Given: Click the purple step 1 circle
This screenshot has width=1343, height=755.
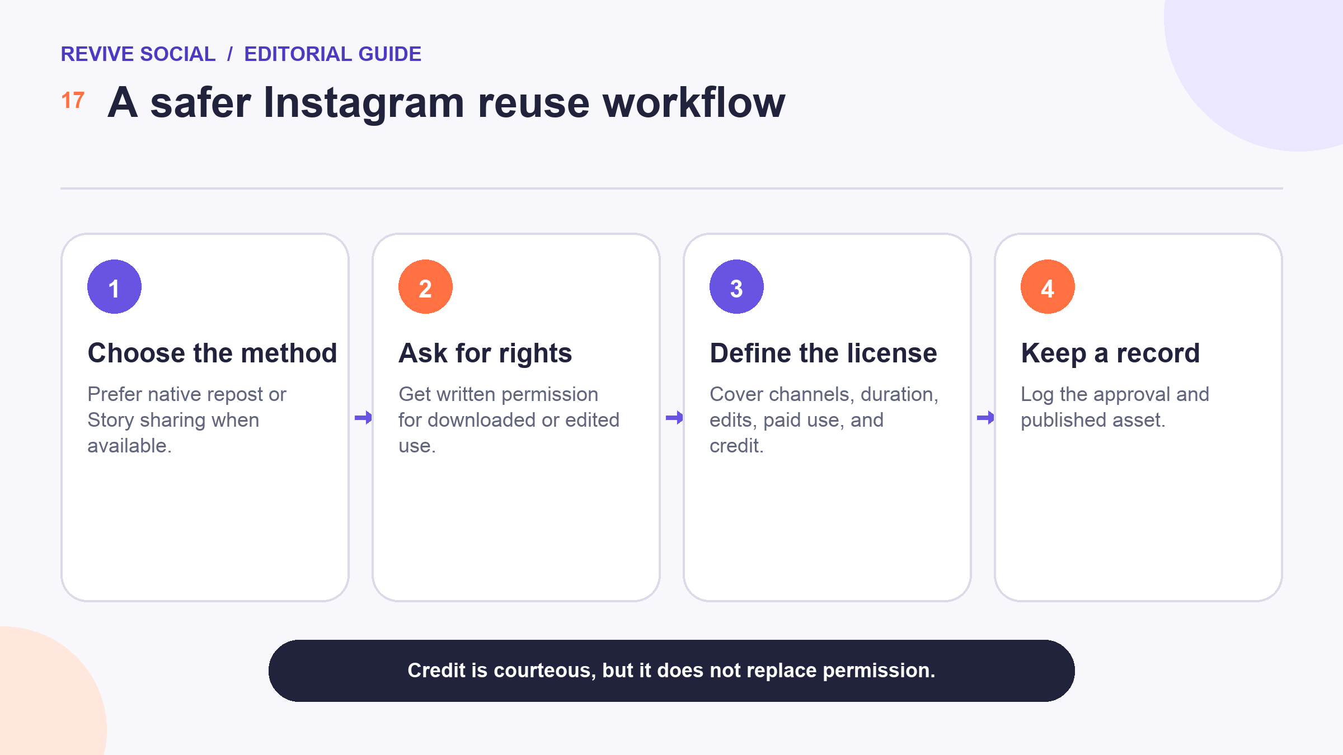Looking at the screenshot, I should (114, 286).
